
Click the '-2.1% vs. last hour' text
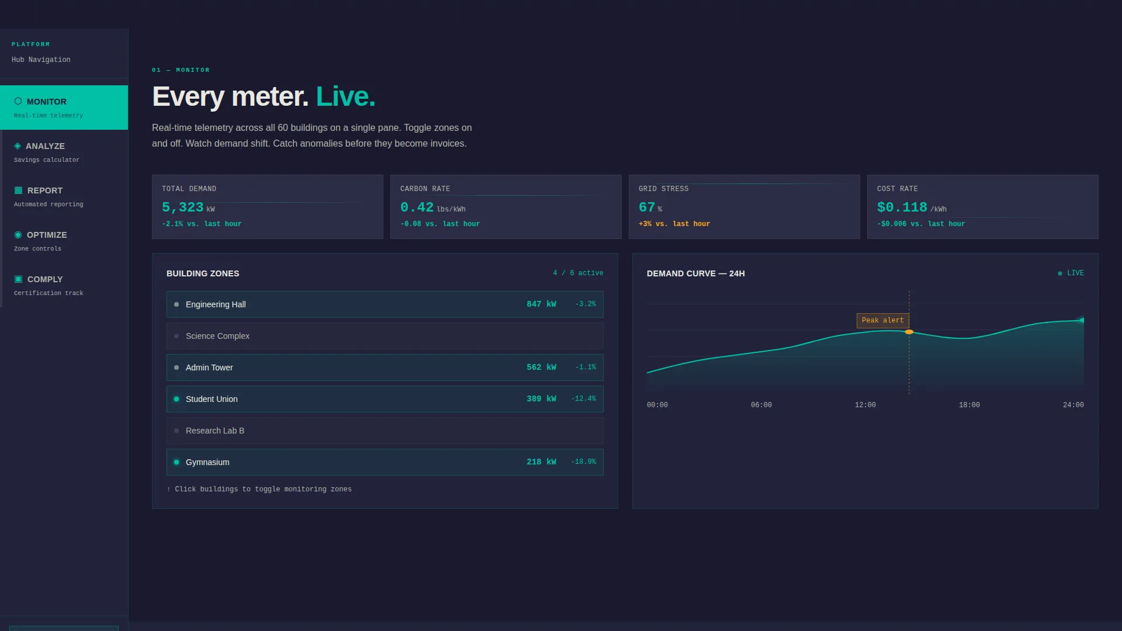tap(202, 224)
